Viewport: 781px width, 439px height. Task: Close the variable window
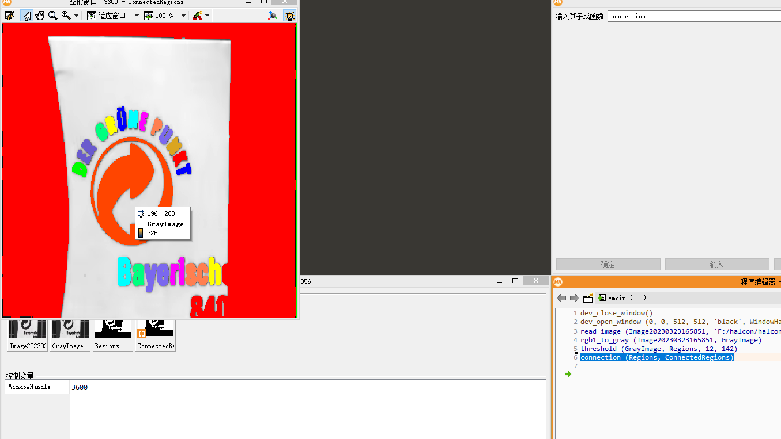[537, 281]
